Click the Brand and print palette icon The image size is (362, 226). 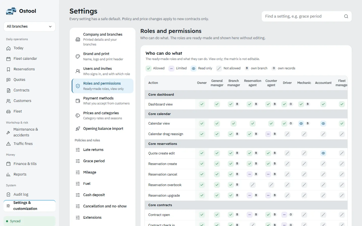(78, 56)
